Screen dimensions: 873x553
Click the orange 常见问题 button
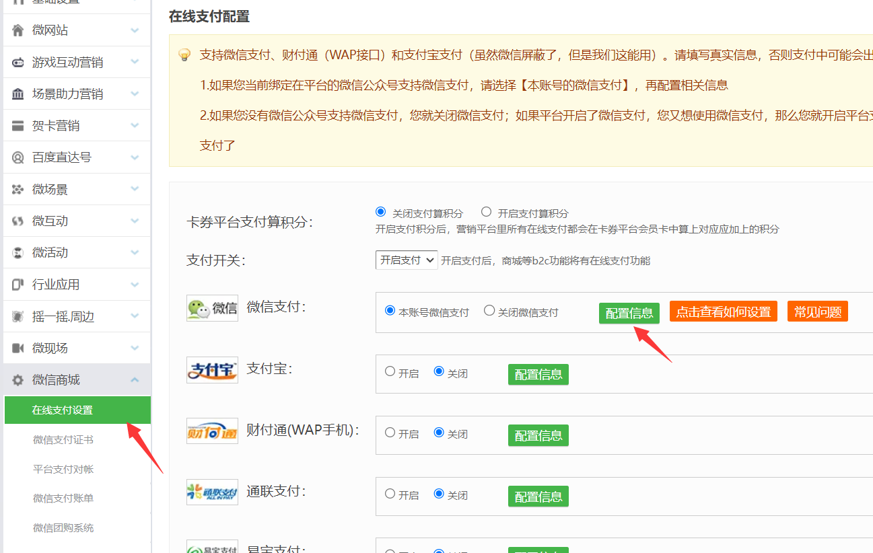point(817,311)
